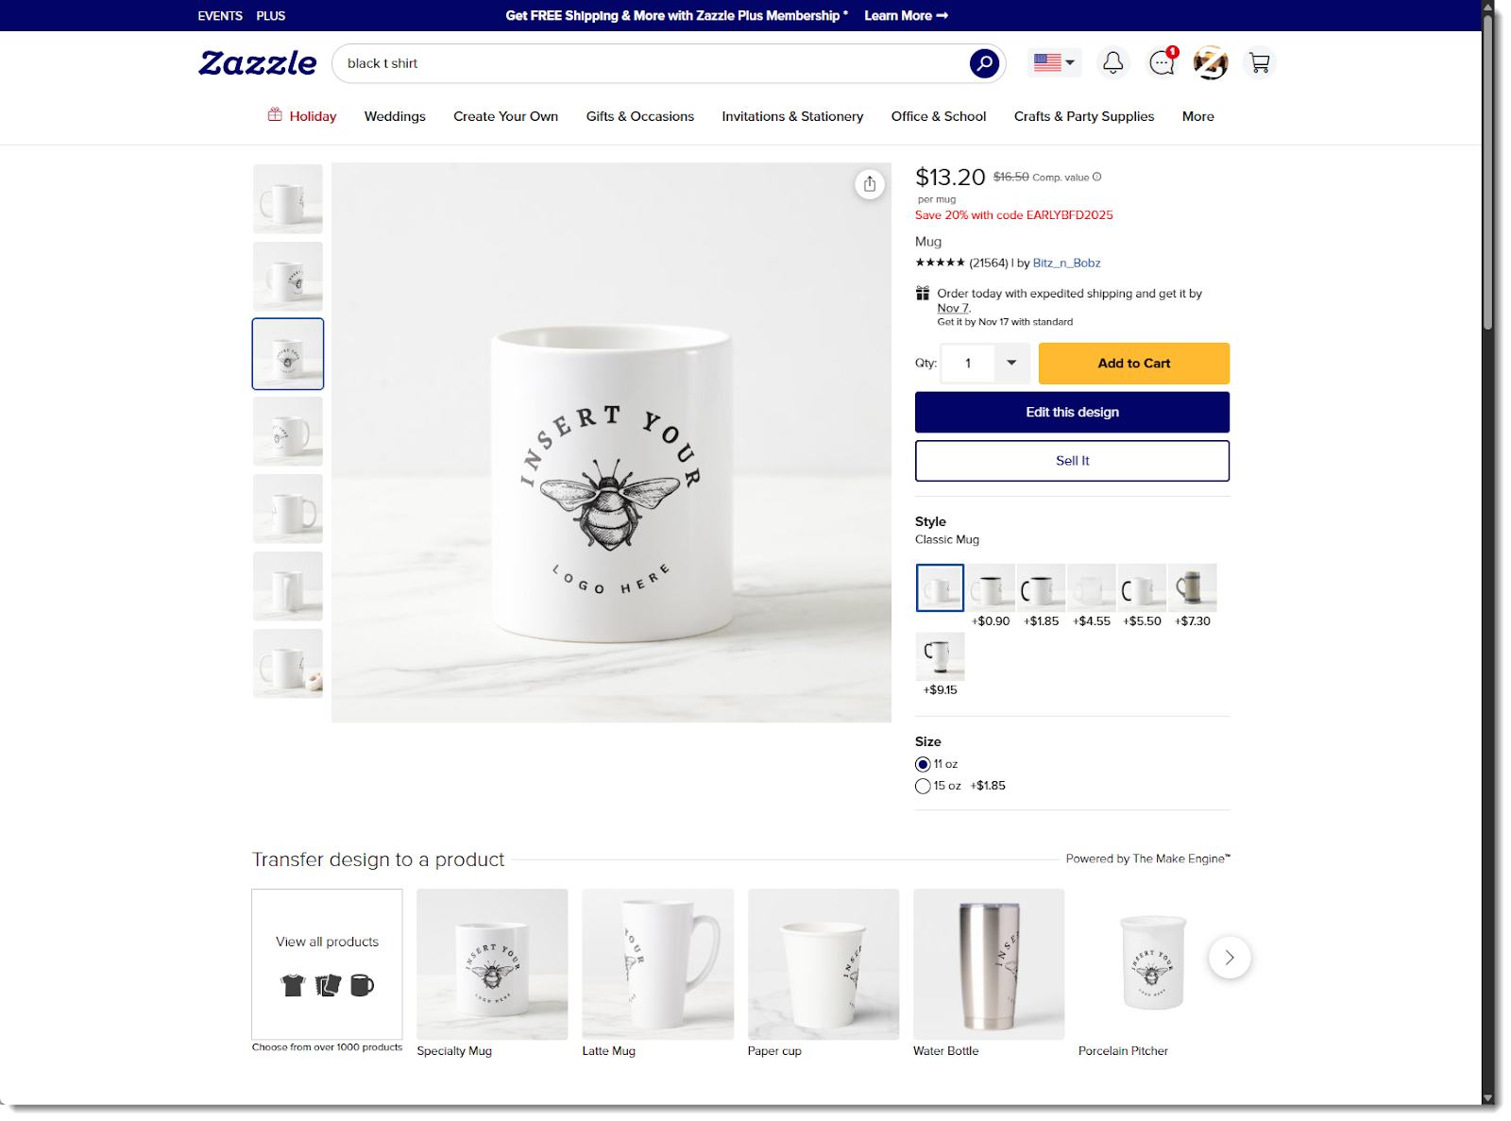The width and height of the screenshot is (1511, 1121).
Task: Open notifications bell icon
Action: (1113, 63)
